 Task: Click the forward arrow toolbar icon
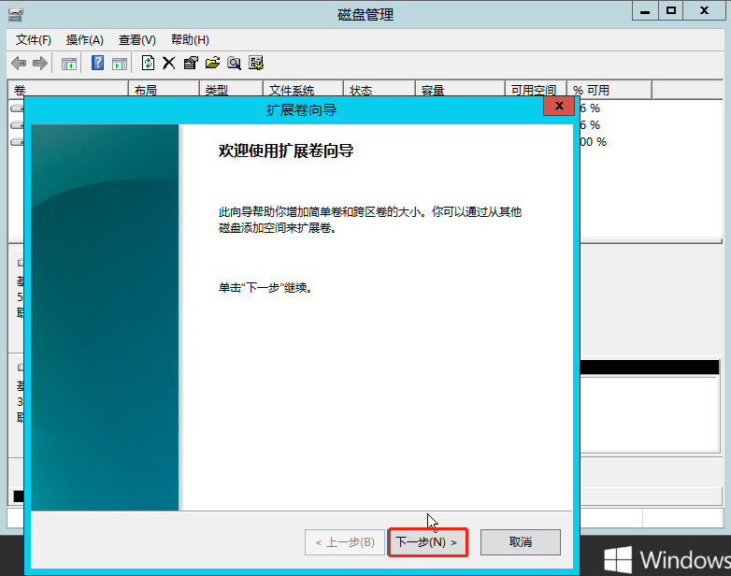click(x=40, y=63)
